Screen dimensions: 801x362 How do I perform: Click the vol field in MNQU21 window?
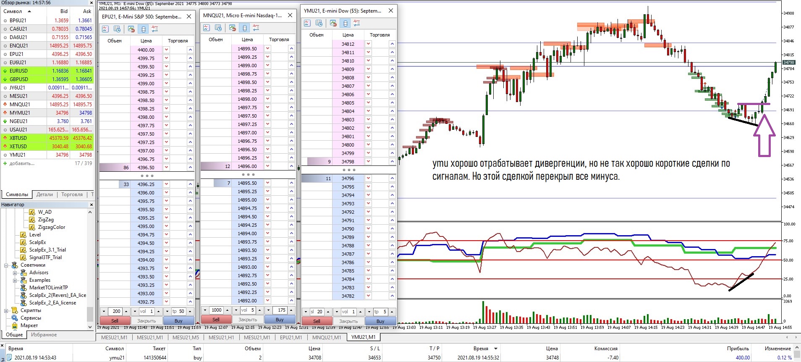[248, 310]
